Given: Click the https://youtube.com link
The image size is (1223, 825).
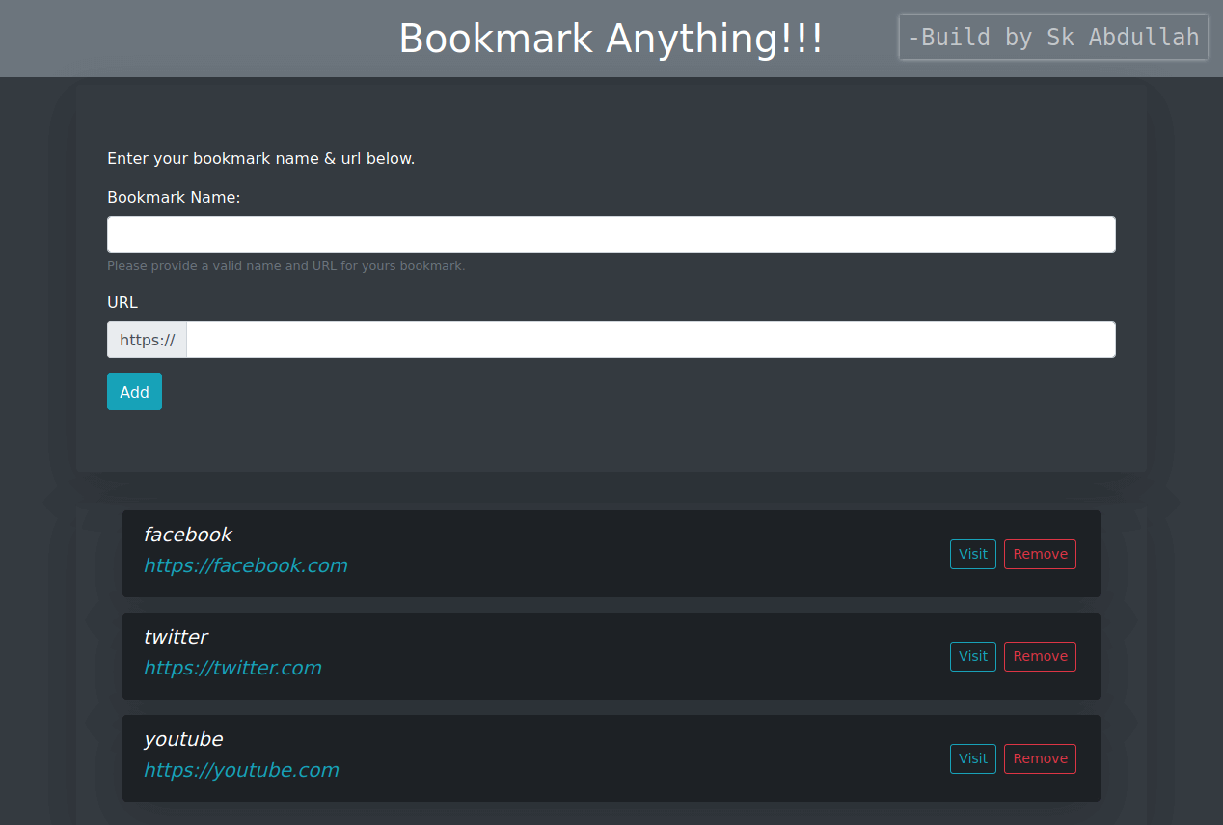Looking at the screenshot, I should coord(241,770).
